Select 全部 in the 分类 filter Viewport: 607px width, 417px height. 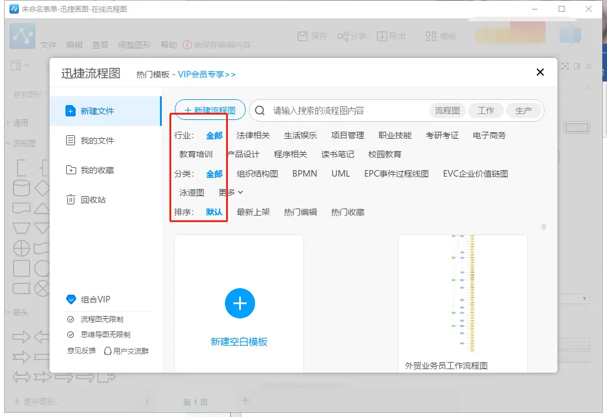[214, 174]
